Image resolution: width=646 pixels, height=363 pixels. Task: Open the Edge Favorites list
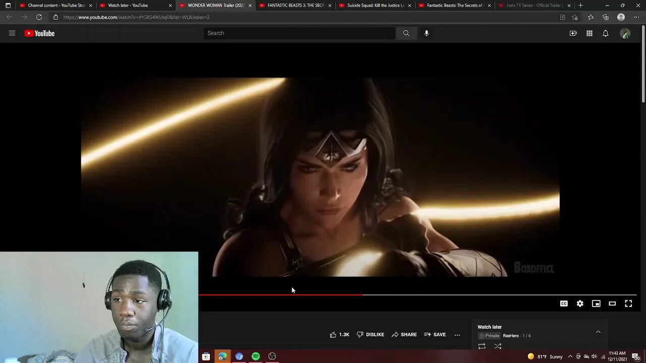click(x=590, y=17)
